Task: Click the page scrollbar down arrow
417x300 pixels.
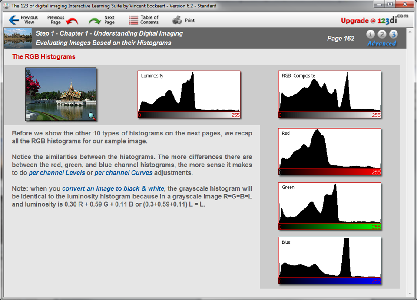Action: coord(410,293)
